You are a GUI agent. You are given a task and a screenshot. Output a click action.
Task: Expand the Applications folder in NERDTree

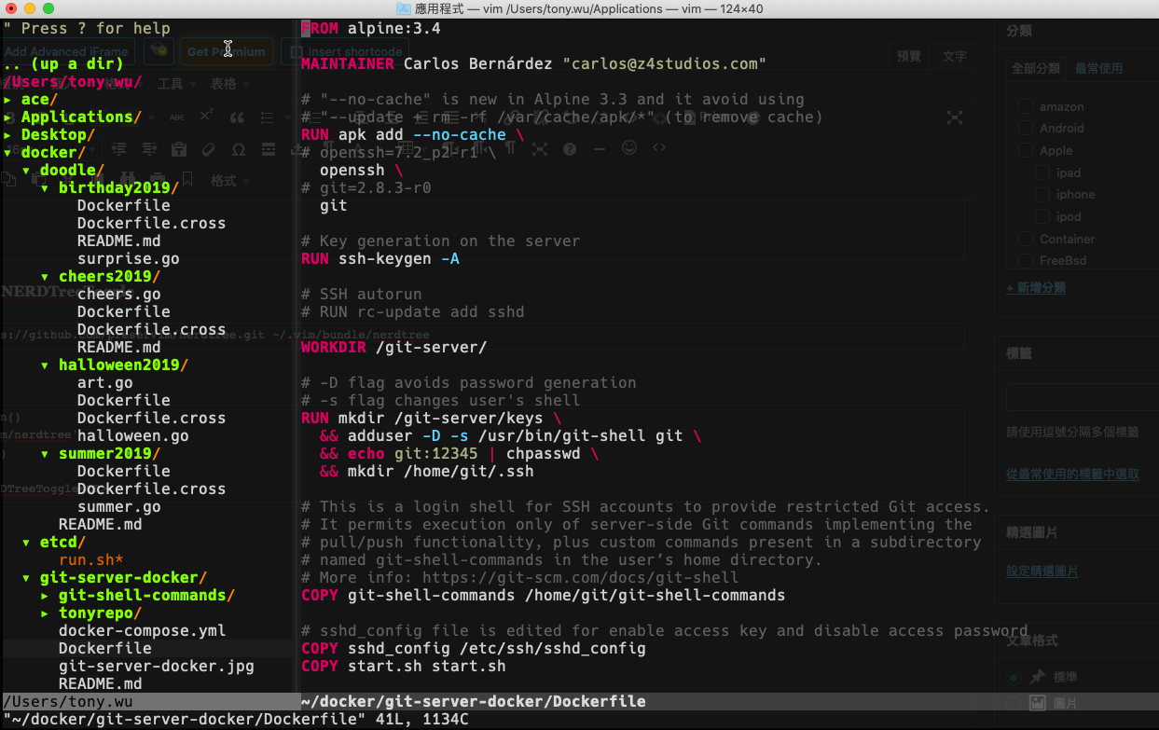pyautogui.click(x=7, y=117)
